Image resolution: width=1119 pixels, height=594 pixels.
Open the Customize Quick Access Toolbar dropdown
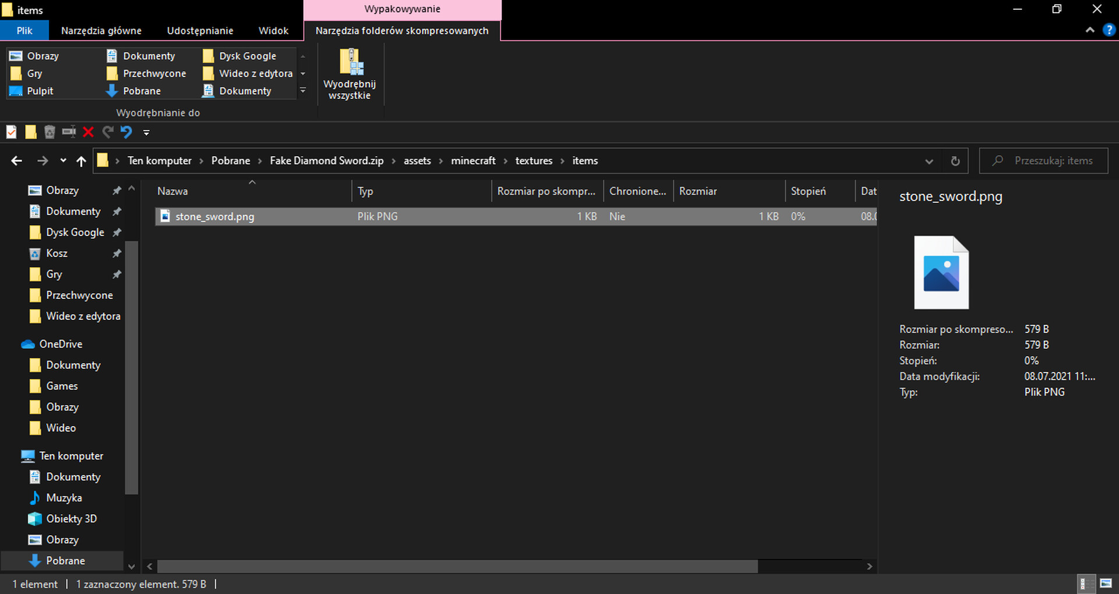click(146, 133)
